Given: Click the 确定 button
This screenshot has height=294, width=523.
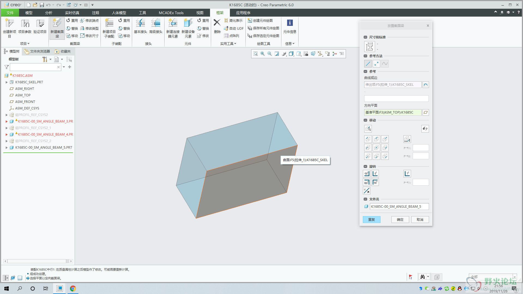Looking at the screenshot, I should pos(400,220).
